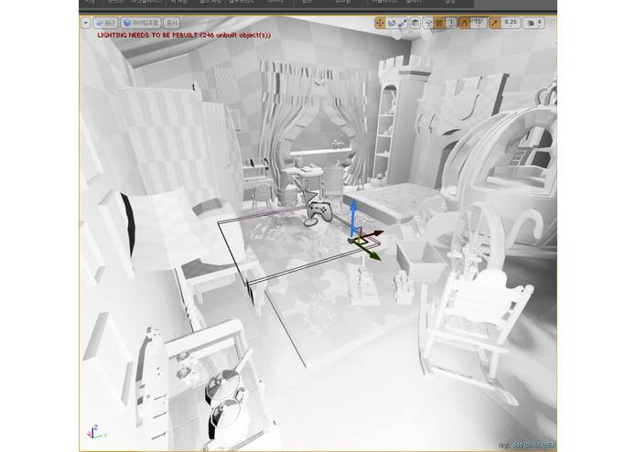
Task: Open the surface snapping options icon
Action: [427, 23]
